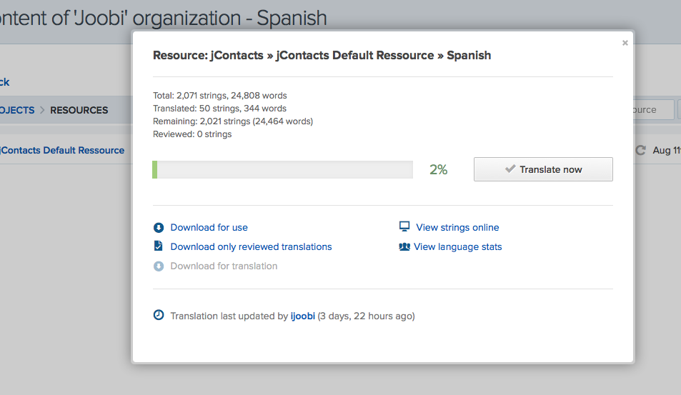Image resolution: width=681 pixels, height=395 pixels.
Task: Click the Resource jContacts dialog title
Action: tap(322, 56)
